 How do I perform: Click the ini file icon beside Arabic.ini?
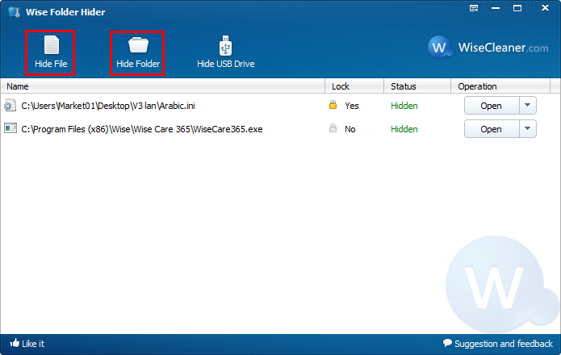point(10,106)
